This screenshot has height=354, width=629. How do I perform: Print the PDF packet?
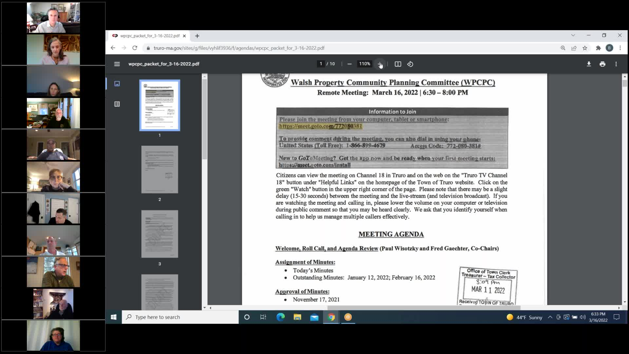point(602,64)
